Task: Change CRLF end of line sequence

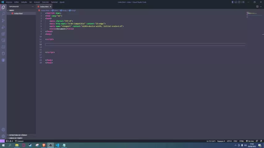Action: (x=235, y=141)
